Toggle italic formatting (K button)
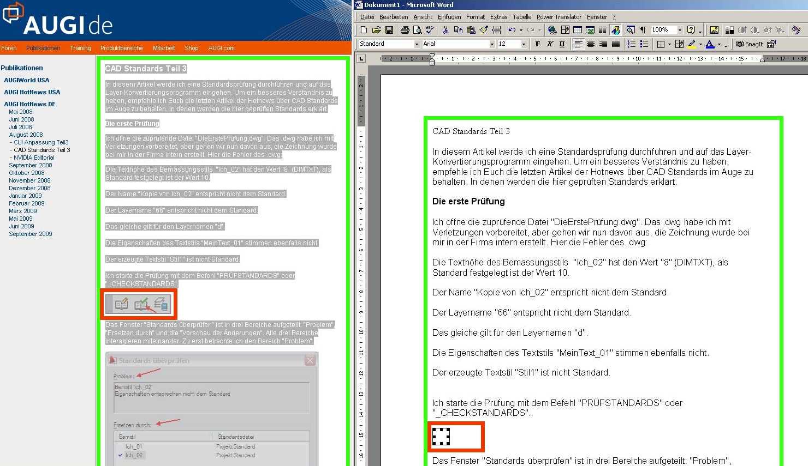The image size is (808, 466). point(550,44)
